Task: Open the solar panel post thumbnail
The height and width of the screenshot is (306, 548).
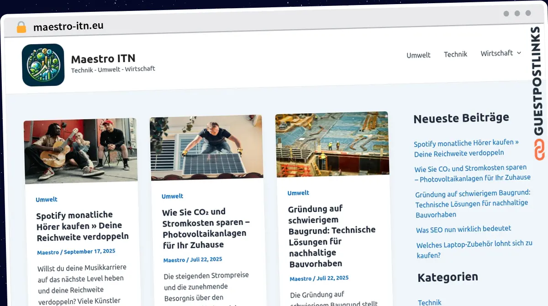Action: (x=206, y=148)
